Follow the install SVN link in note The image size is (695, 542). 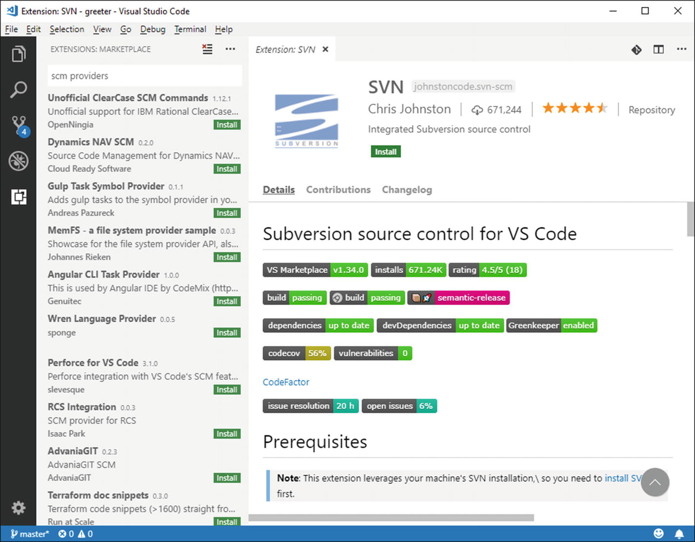pyautogui.click(x=623, y=478)
